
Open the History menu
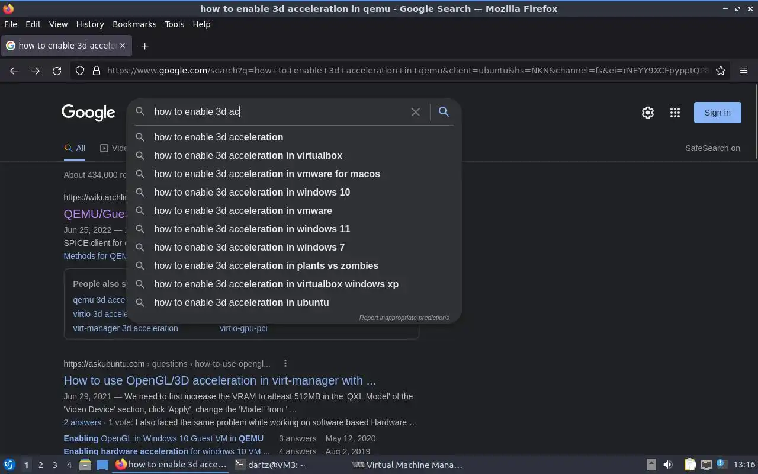click(90, 24)
